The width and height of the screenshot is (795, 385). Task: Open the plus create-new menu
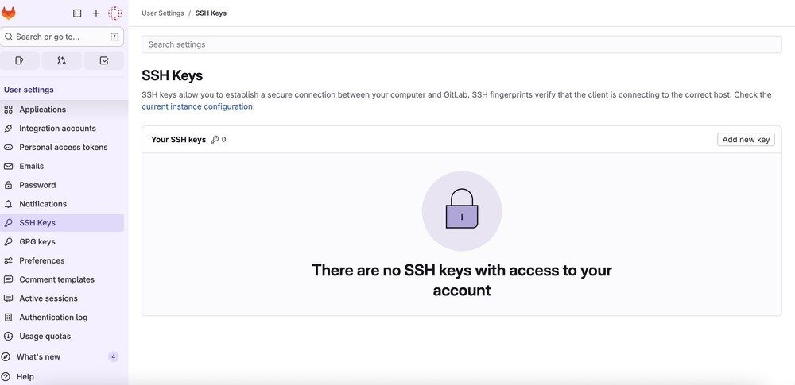point(96,13)
